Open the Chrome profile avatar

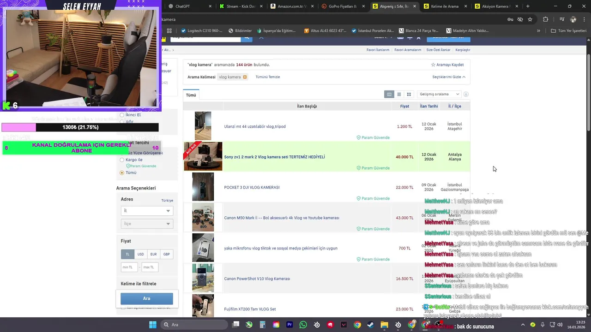[x=573, y=19]
